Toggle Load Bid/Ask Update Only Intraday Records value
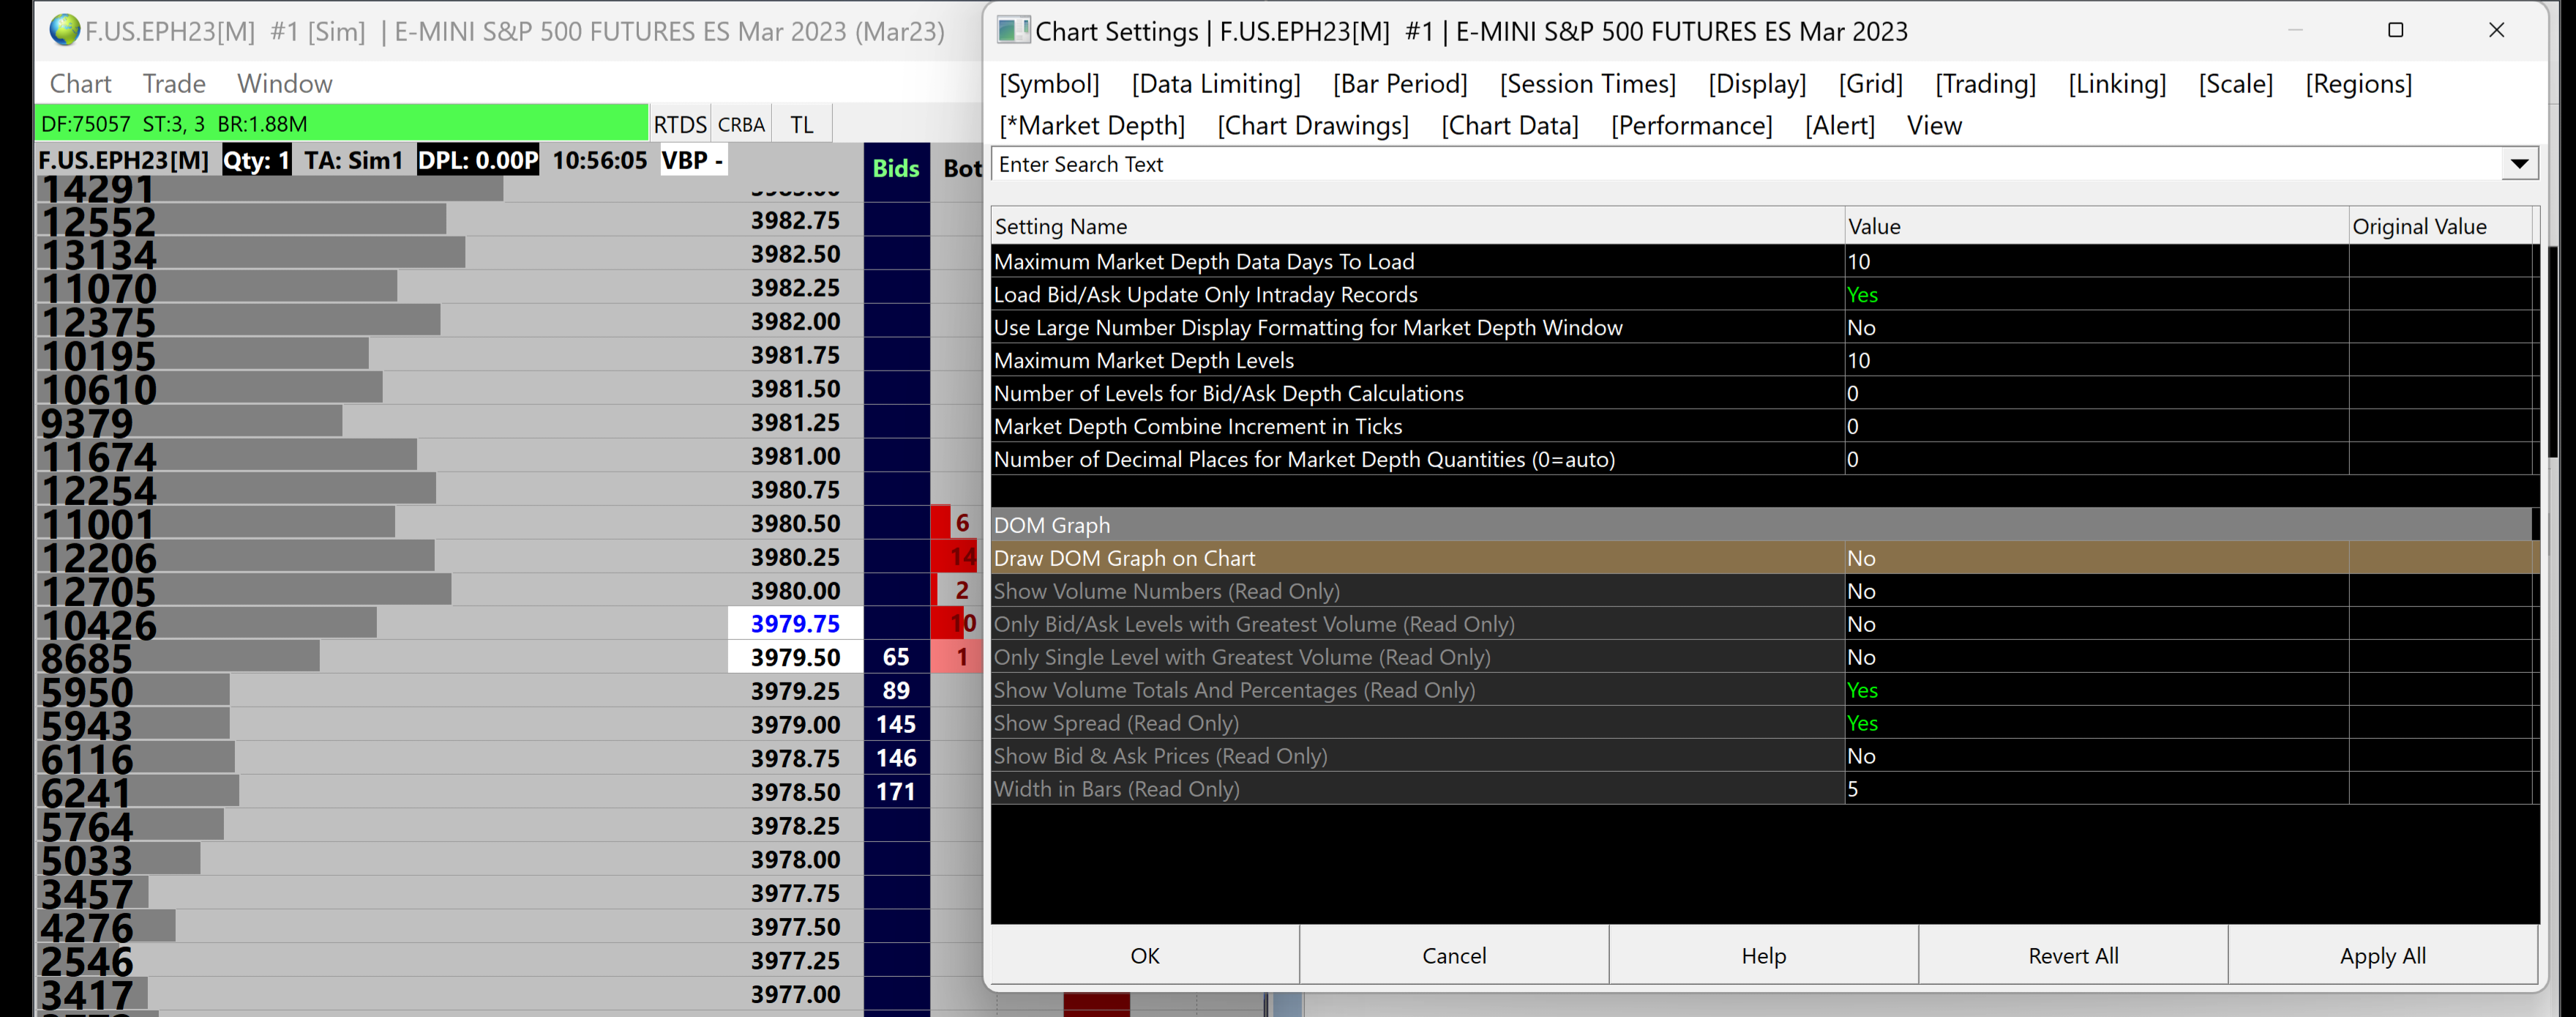 [1862, 294]
